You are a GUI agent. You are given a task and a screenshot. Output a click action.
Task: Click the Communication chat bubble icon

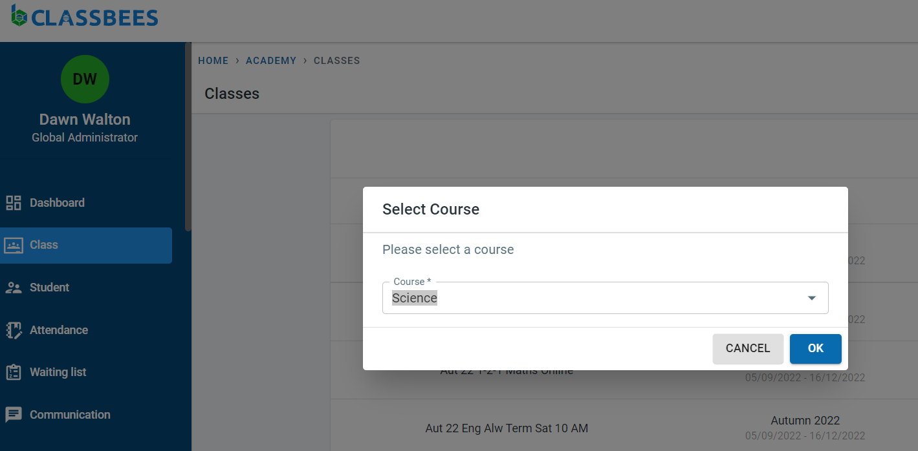tap(14, 415)
